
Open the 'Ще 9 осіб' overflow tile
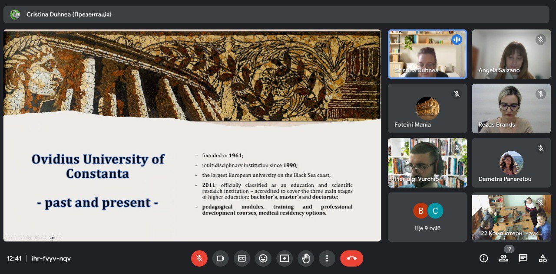tap(427, 217)
